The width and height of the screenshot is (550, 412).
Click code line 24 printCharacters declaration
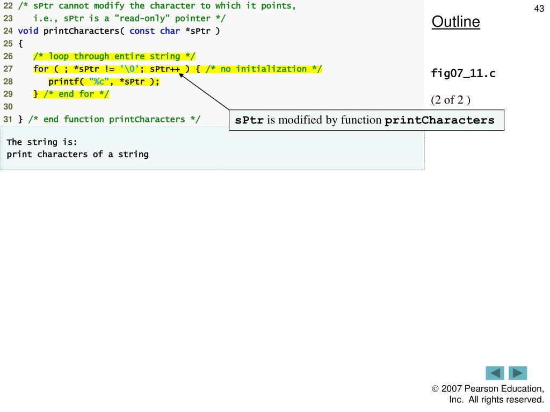pyautogui.click(x=119, y=31)
